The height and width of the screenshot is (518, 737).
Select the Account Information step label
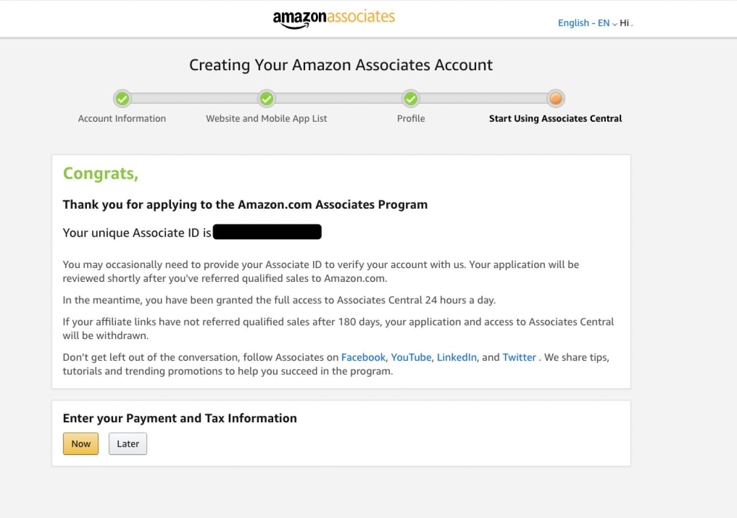tap(122, 118)
